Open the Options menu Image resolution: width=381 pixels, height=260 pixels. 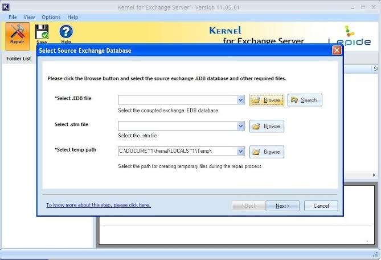[51, 17]
